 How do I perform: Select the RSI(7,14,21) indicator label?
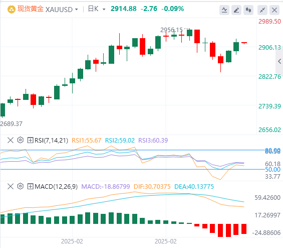pyautogui.click(x=51, y=140)
